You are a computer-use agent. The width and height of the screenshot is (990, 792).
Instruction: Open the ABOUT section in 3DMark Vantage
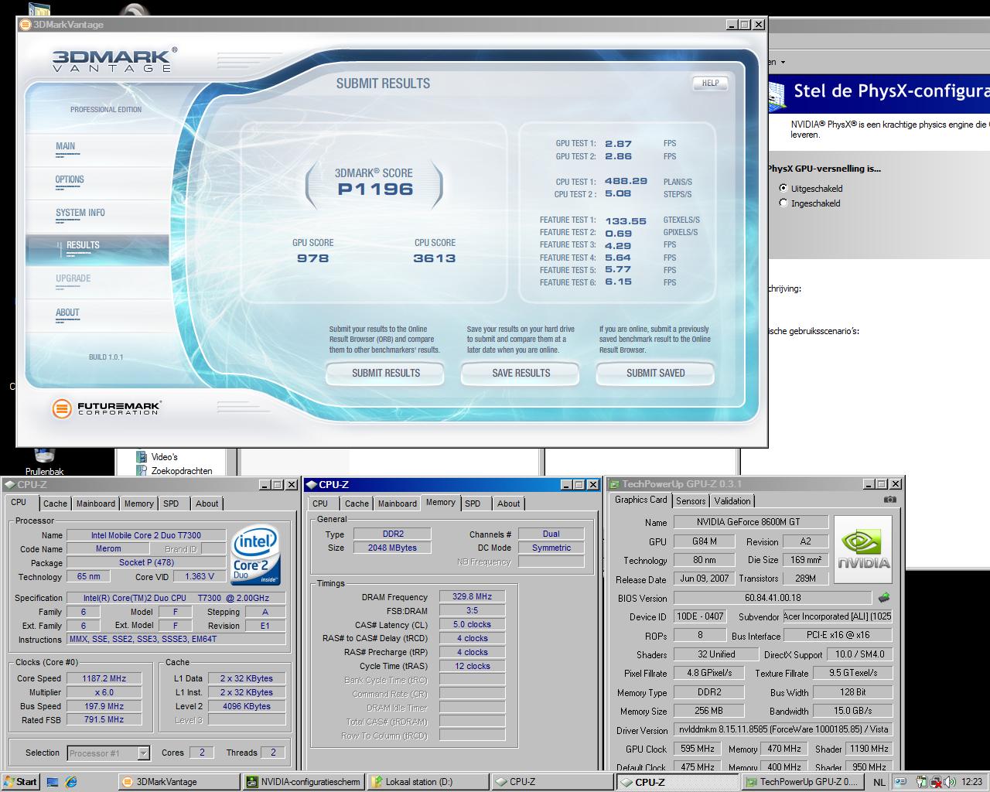67,312
